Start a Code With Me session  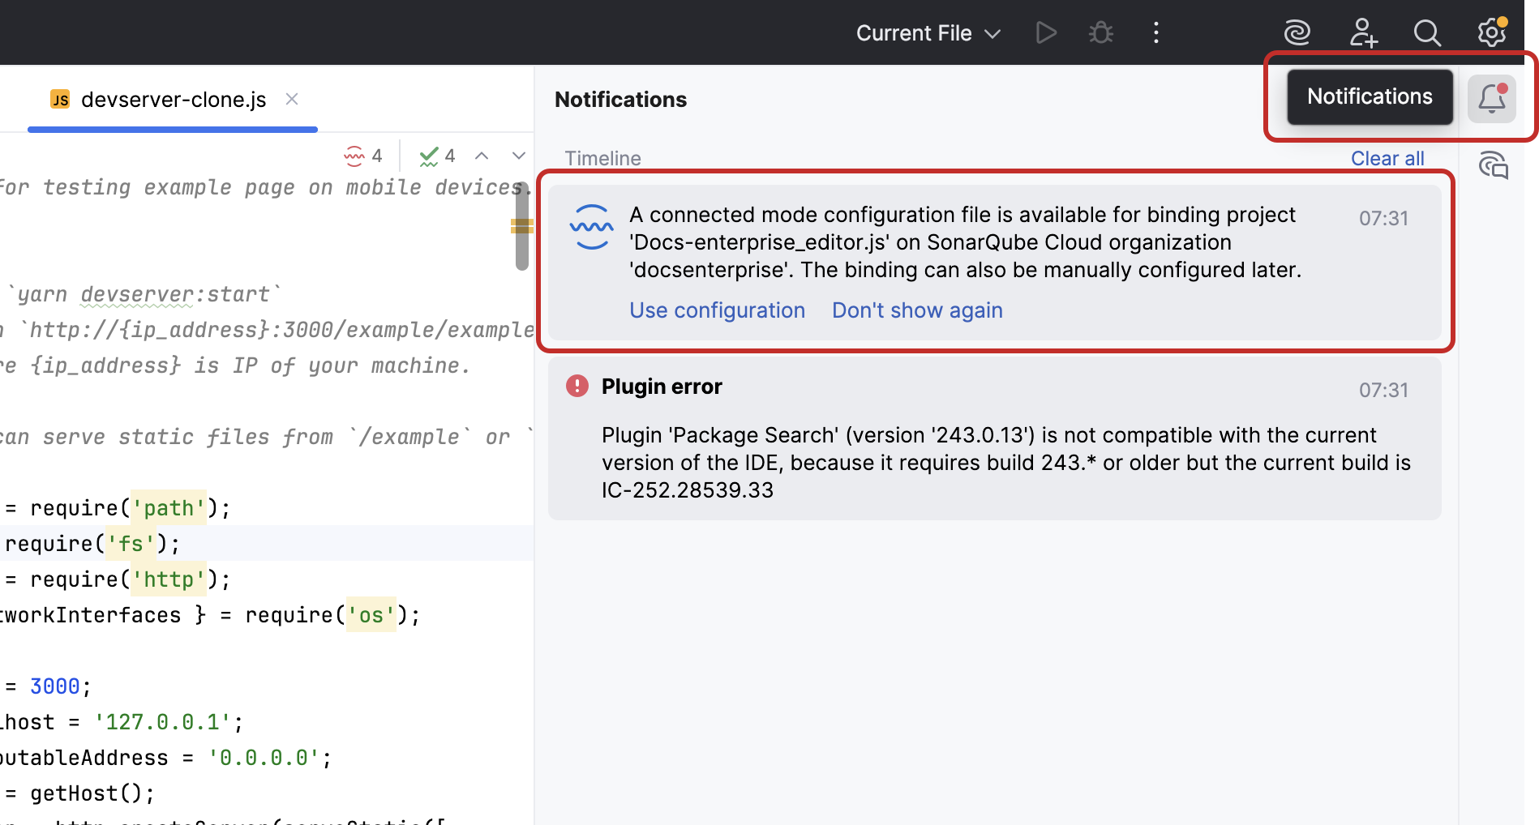pos(1362,32)
